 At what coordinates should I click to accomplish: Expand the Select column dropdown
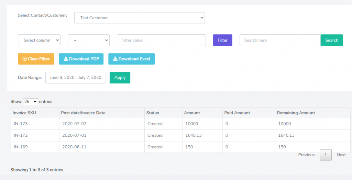coord(39,40)
